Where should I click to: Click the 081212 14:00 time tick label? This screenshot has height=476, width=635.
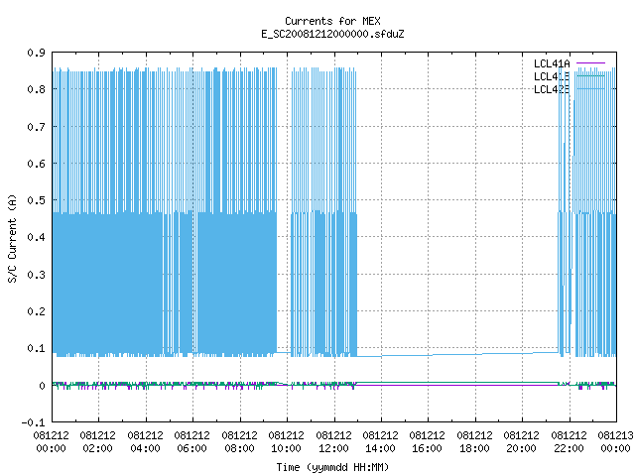tap(380, 442)
